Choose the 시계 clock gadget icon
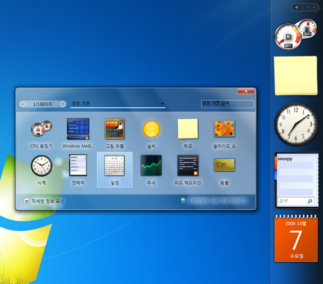The image size is (323, 284). coord(41,166)
